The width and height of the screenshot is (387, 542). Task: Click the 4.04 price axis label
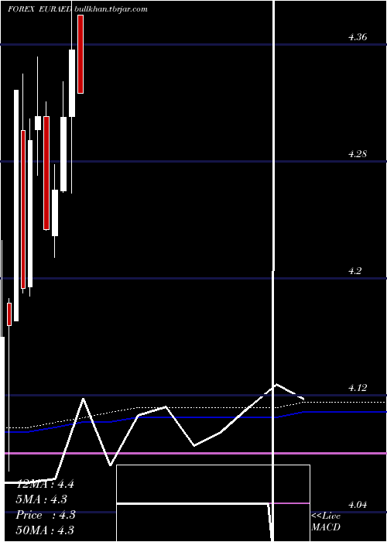click(x=358, y=505)
